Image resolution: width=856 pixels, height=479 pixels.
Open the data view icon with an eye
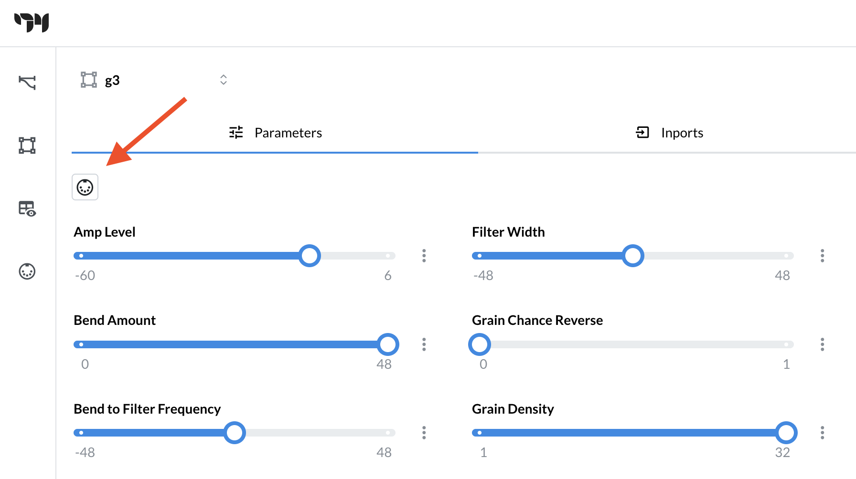click(27, 208)
